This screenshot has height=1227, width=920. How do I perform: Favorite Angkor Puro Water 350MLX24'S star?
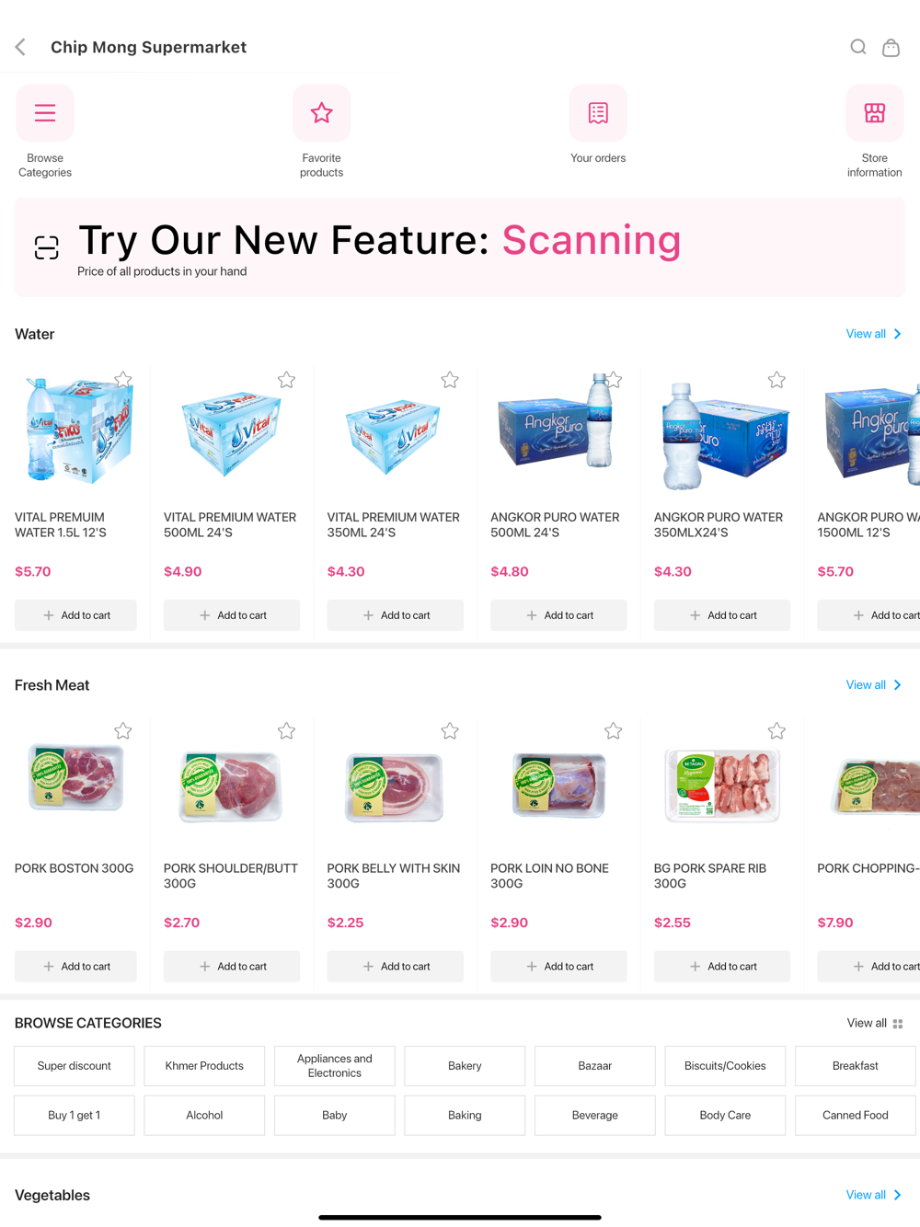tap(776, 380)
